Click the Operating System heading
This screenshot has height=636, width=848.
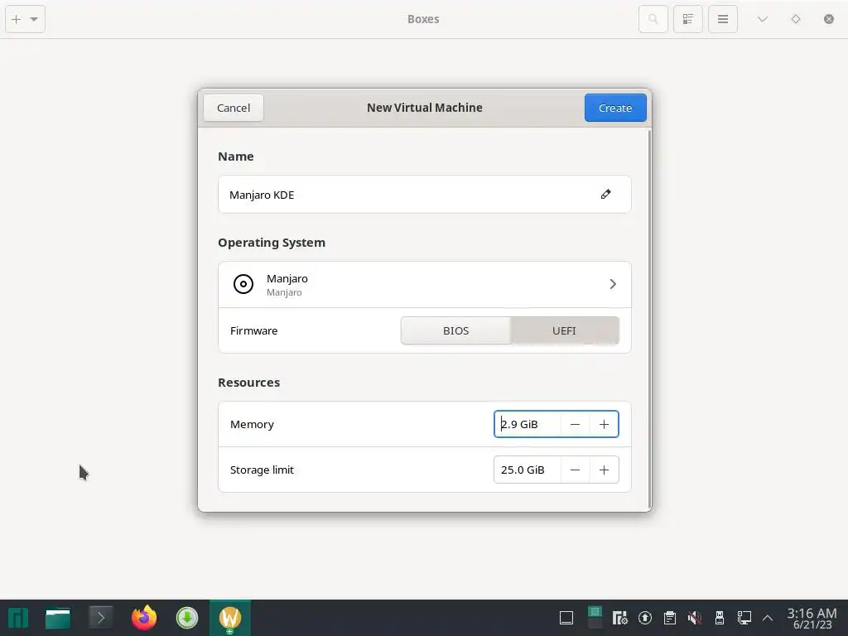272,243
